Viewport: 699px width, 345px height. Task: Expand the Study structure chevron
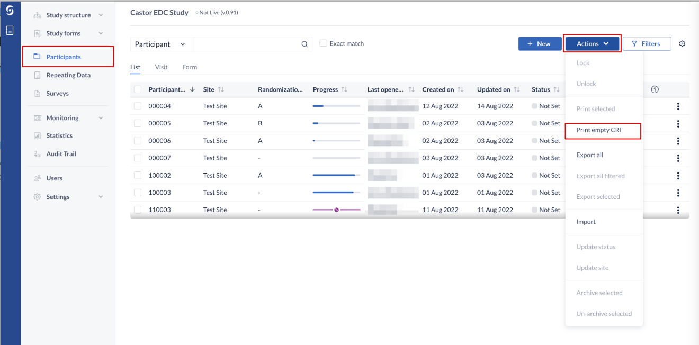101,15
